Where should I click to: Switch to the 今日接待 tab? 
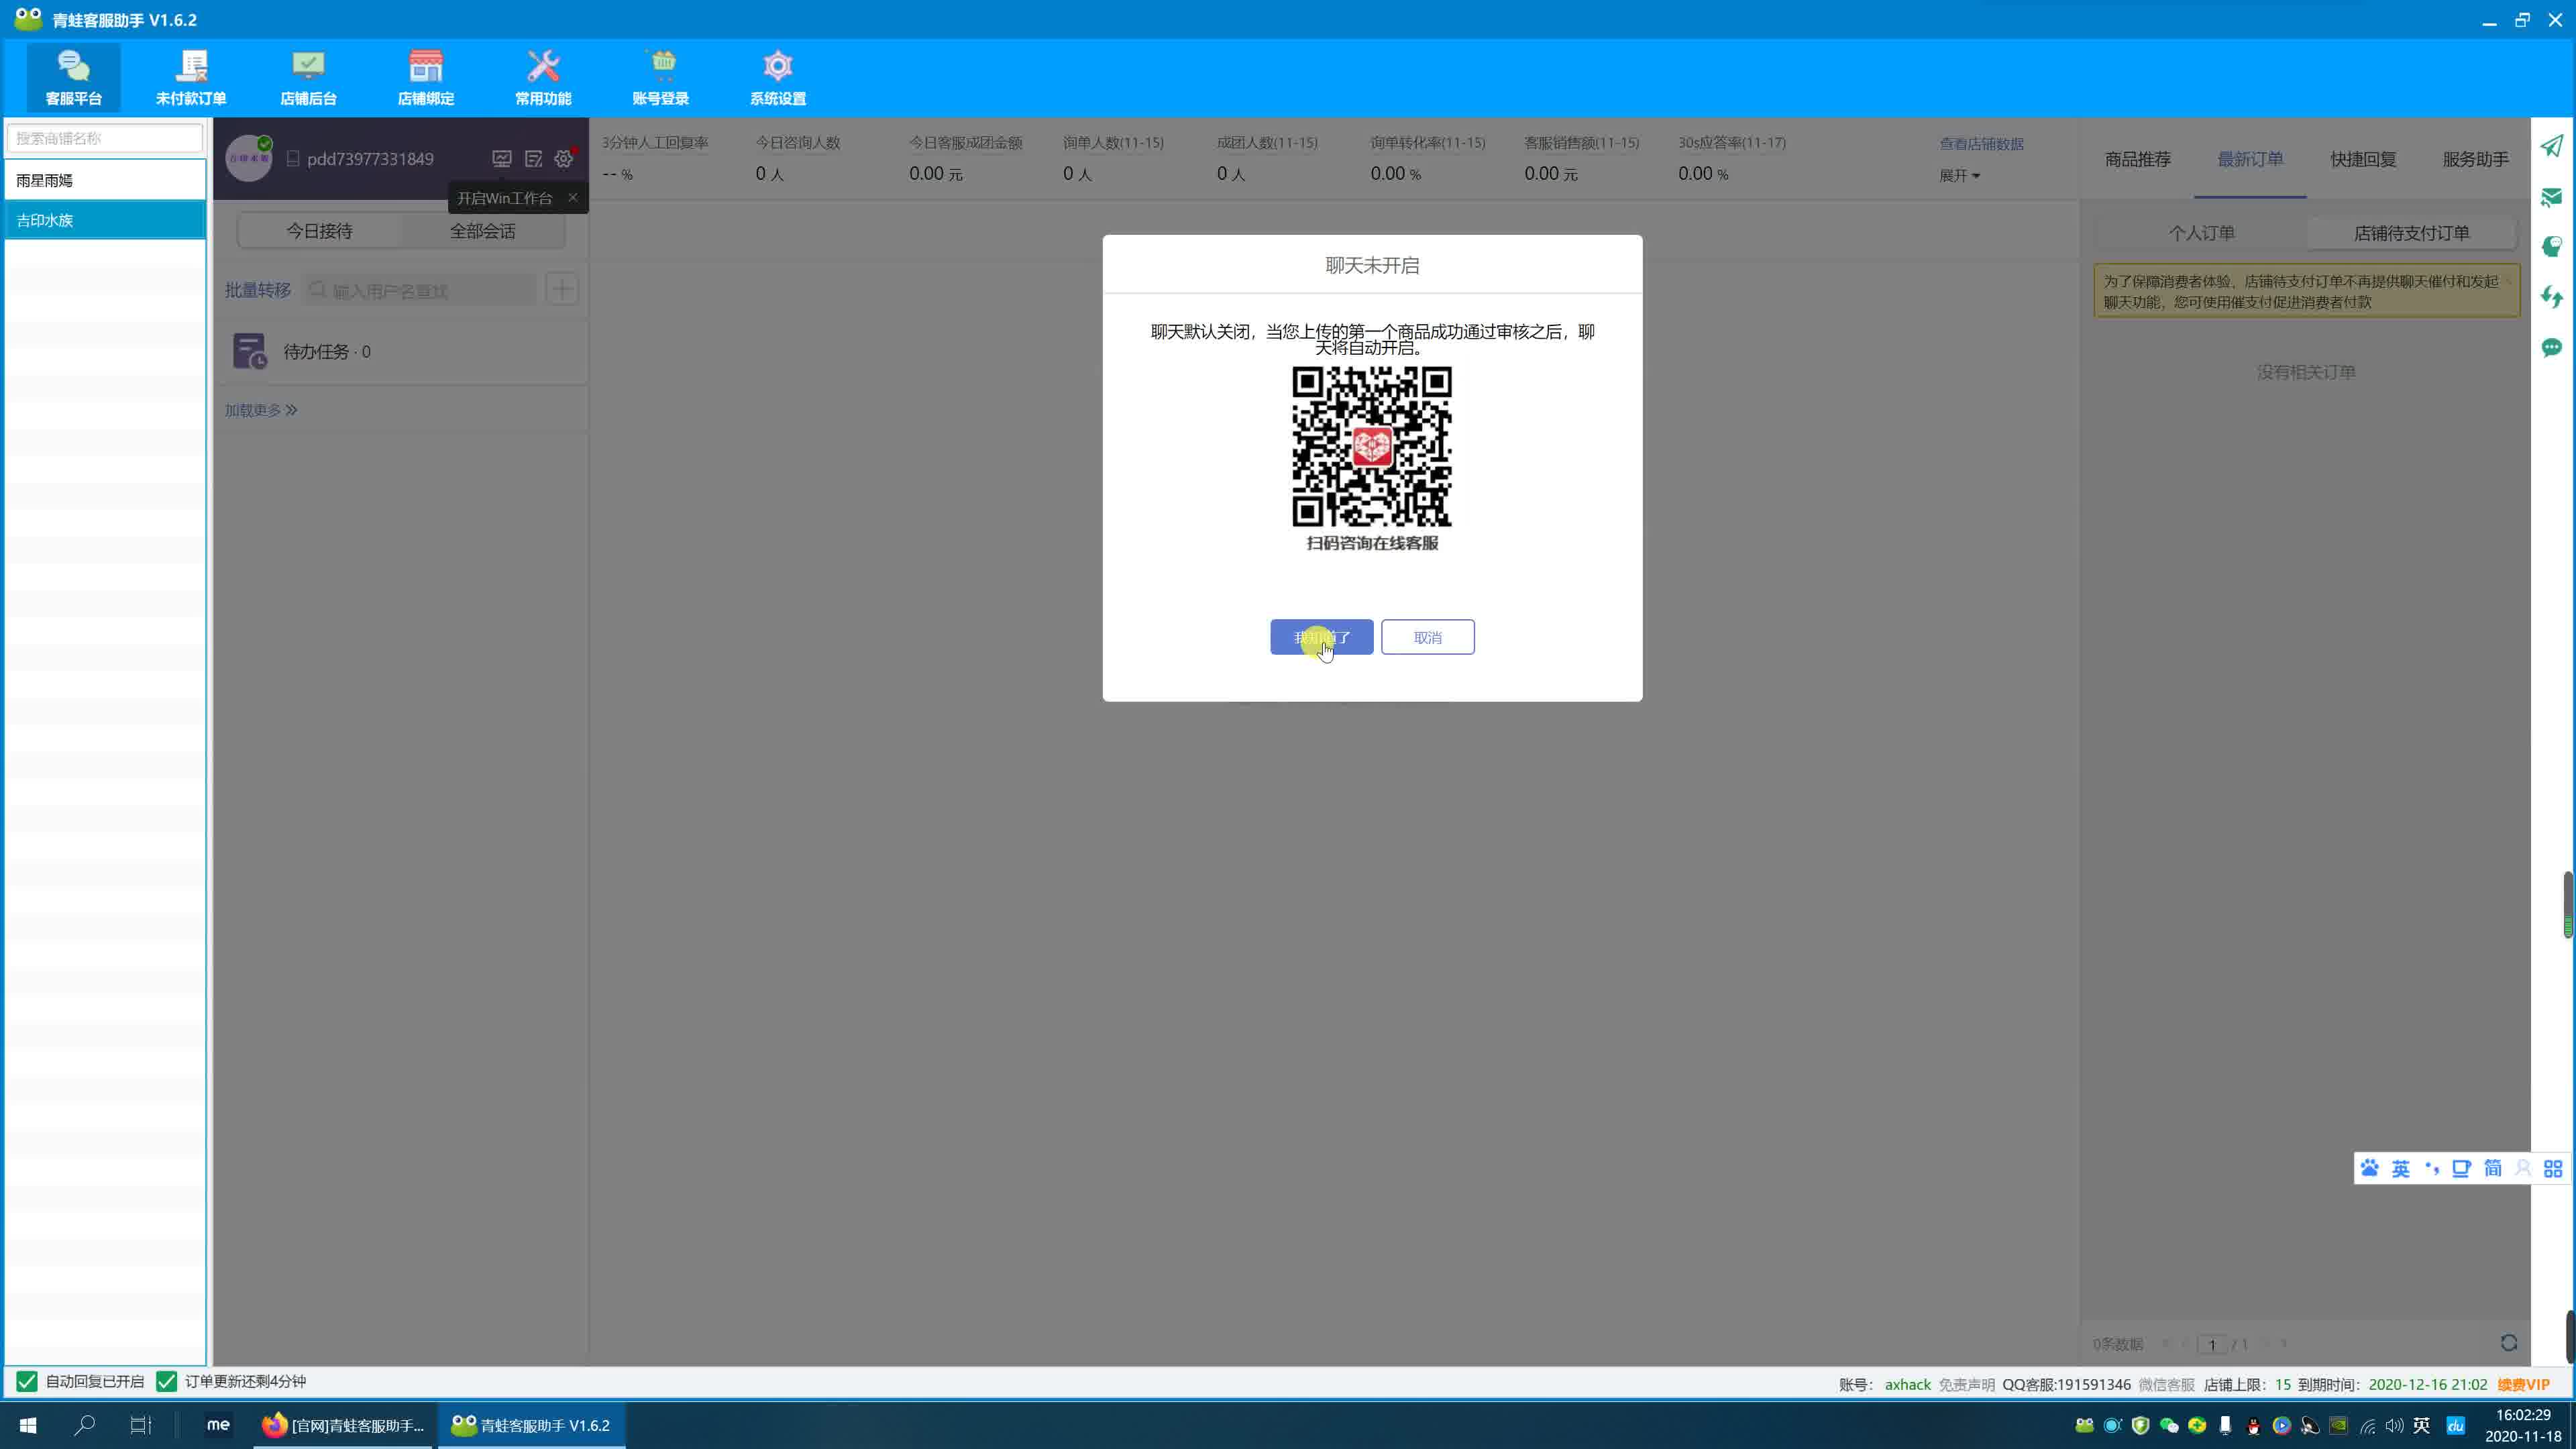coord(319,231)
